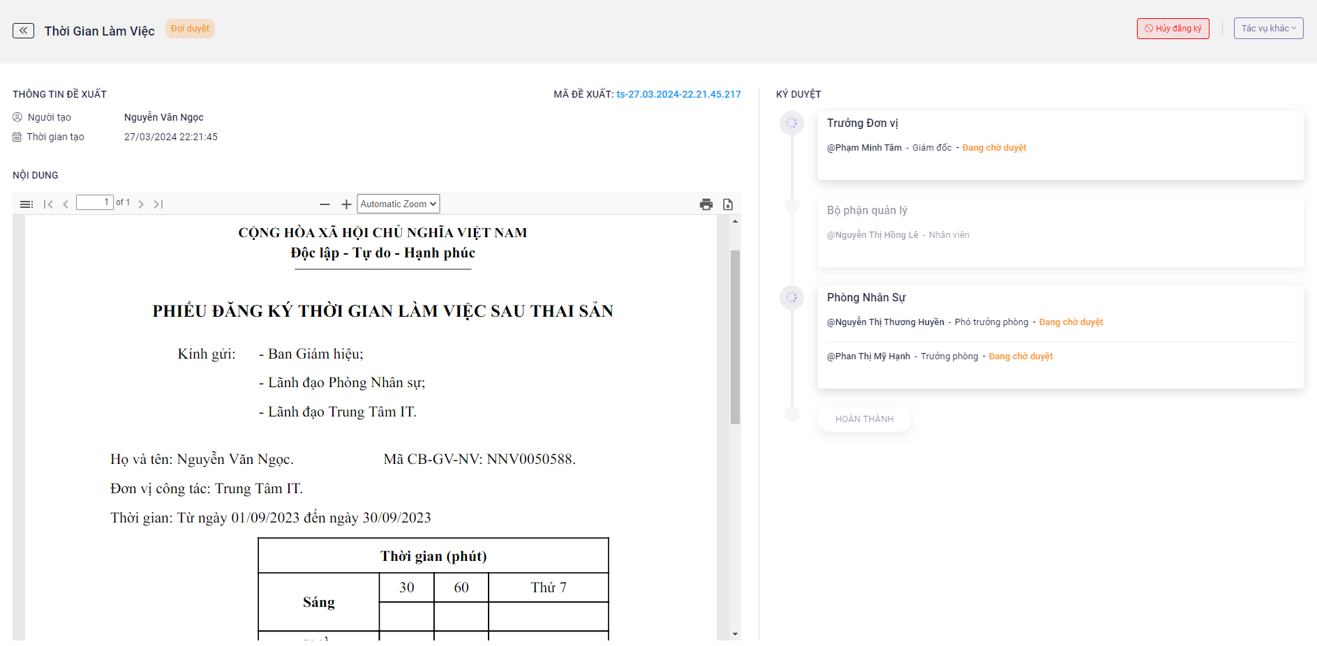
Task: Download the PDF file
Action: (x=728, y=204)
